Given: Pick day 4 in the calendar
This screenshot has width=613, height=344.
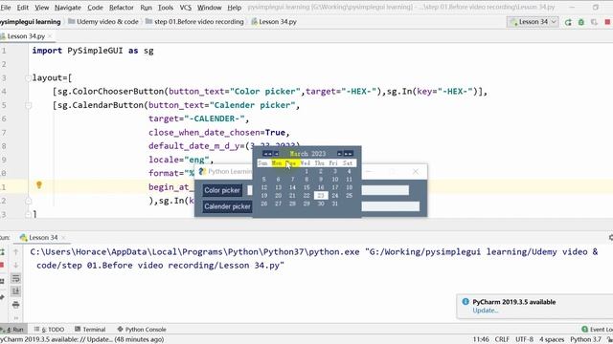Looking at the screenshot, I should 349,171.
